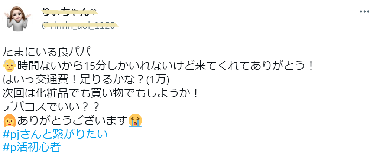Viewport: 373px width, 156px height.
Task: Click the ありがとうございます reply text
Action: 71,121
